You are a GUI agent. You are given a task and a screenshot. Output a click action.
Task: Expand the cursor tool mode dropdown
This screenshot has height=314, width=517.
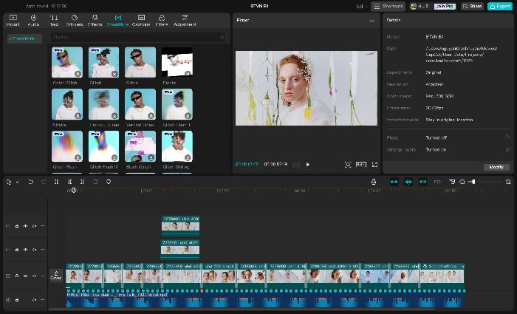pos(17,182)
